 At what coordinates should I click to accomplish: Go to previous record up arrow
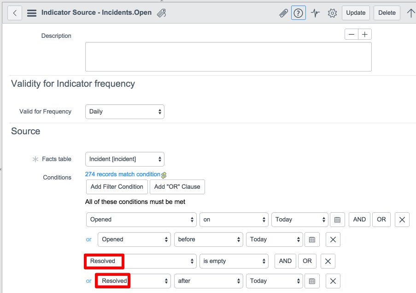click(x=410, y=13)
